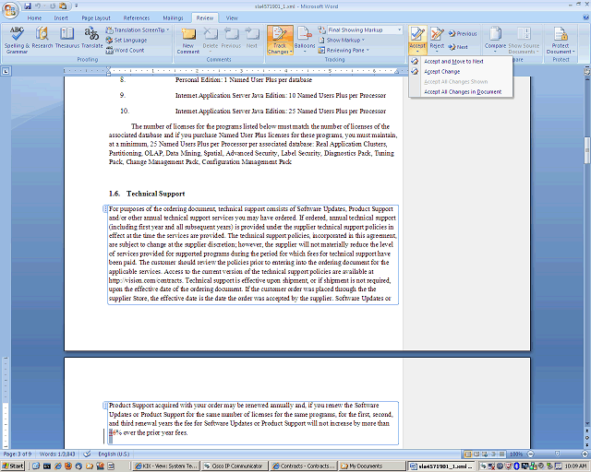The image size is (591, 472).
Task: Click in the Technical Support heading text
Action: [x=156, y=194]
